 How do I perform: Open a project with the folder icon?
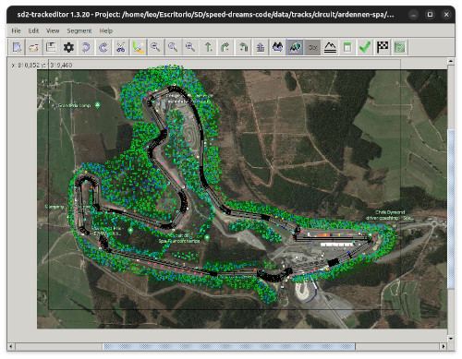pyautogui.click(x=33, y=47)
